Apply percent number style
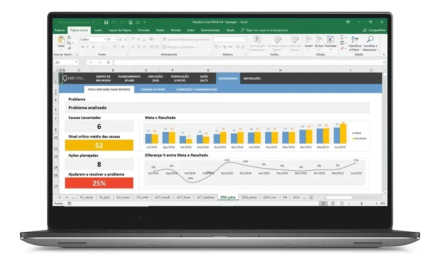Image resolution: width=440 pixels, height=265 pixels. (224, 47)
